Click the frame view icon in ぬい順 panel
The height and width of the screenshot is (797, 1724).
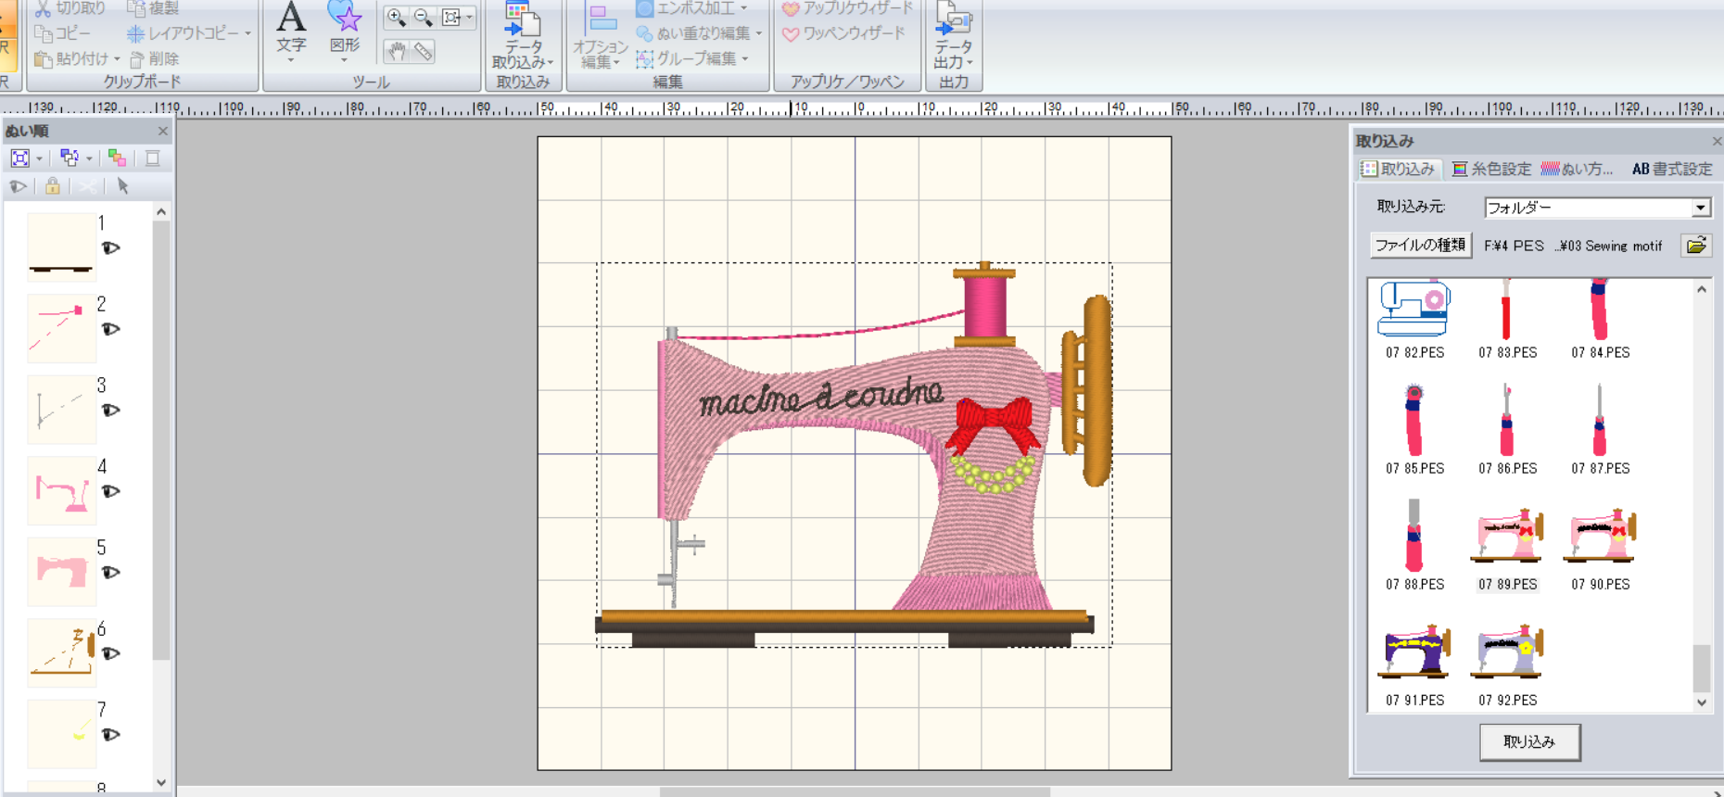pos(19,158)
